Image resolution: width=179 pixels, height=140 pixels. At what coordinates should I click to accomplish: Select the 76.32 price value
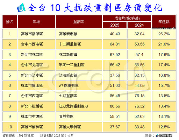tap(139, 106)
